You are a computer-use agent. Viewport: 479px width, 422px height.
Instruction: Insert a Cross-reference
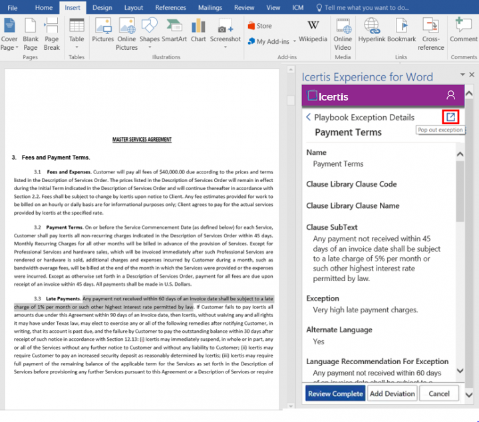(x=430, y=34)
